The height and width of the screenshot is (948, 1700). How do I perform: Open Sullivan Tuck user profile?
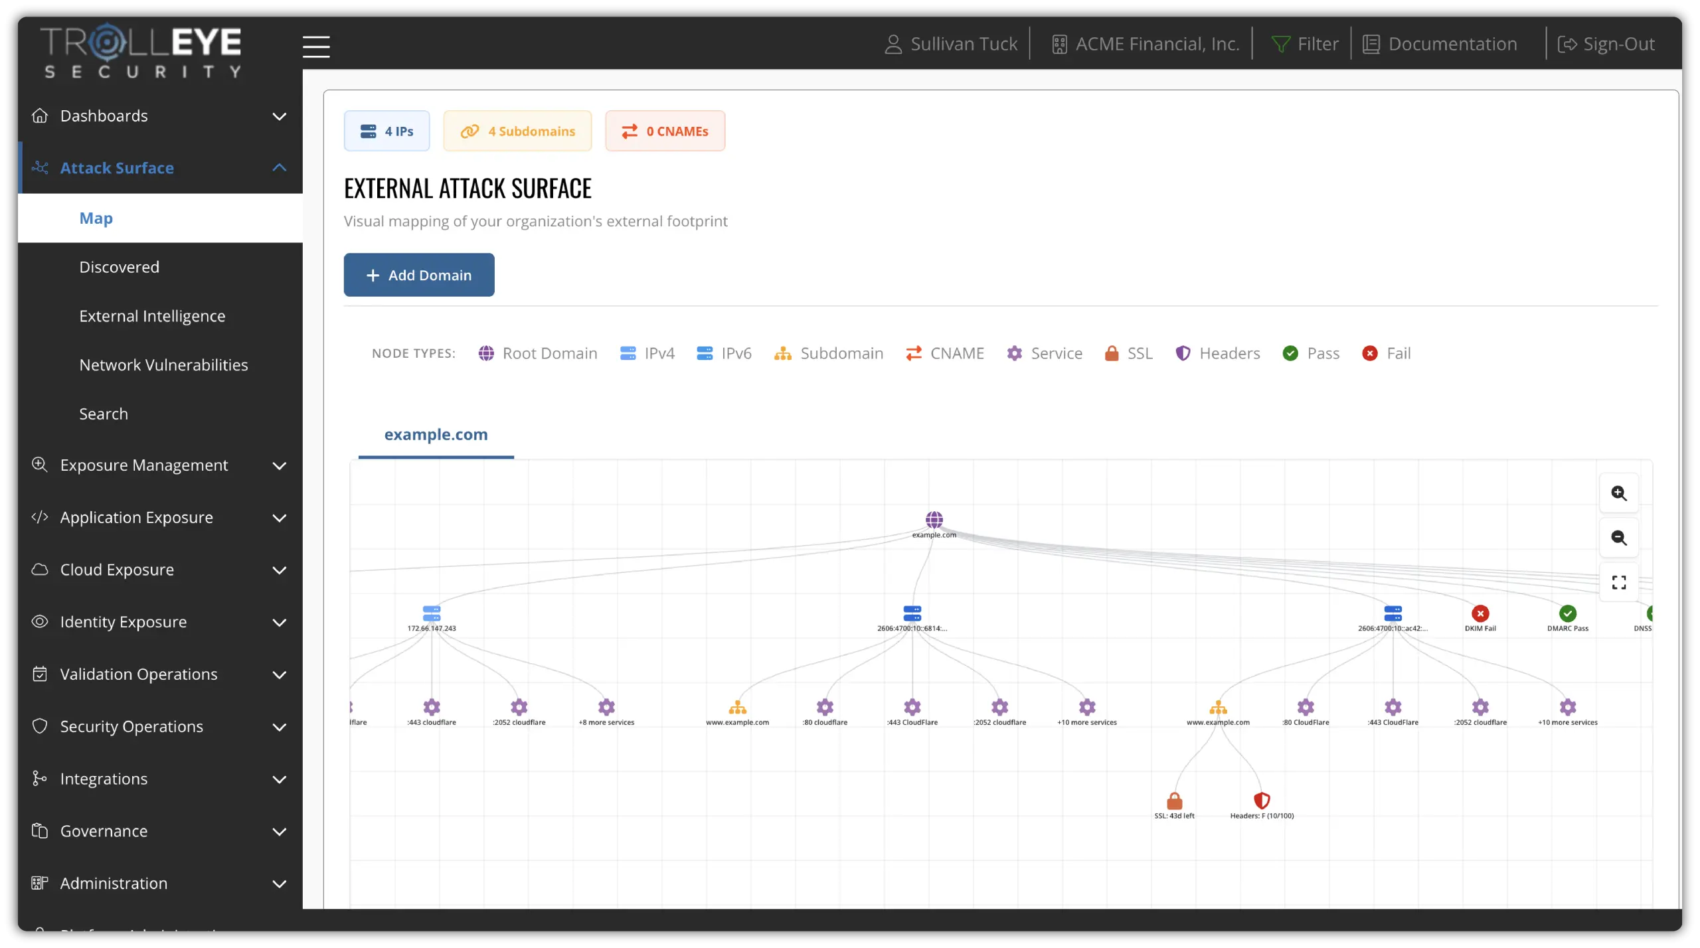click(x=950, y=44)
